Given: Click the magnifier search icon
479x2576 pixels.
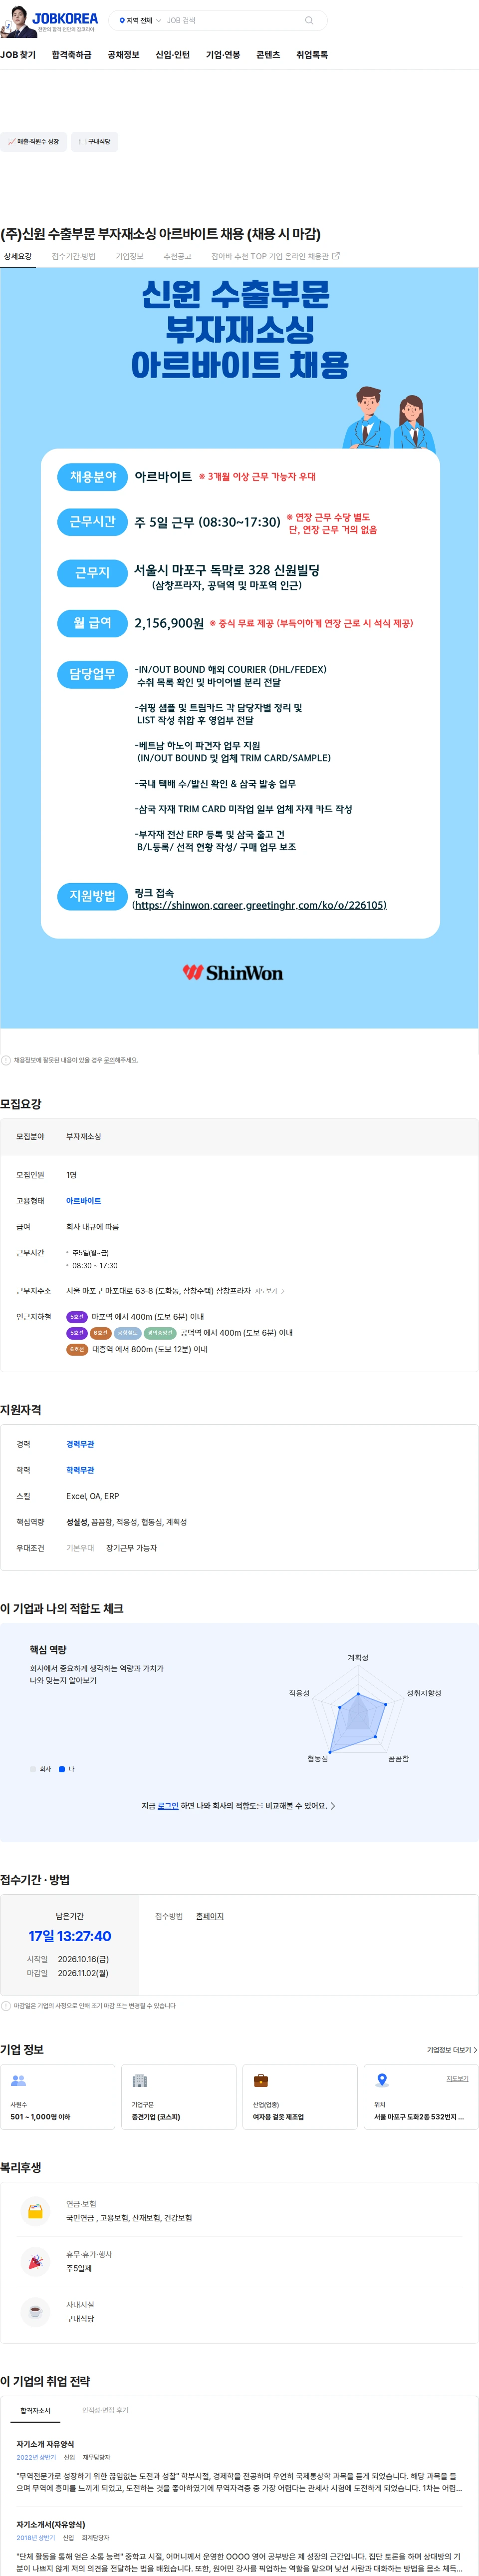Looking at the screenshot, I should pos(309,20).
